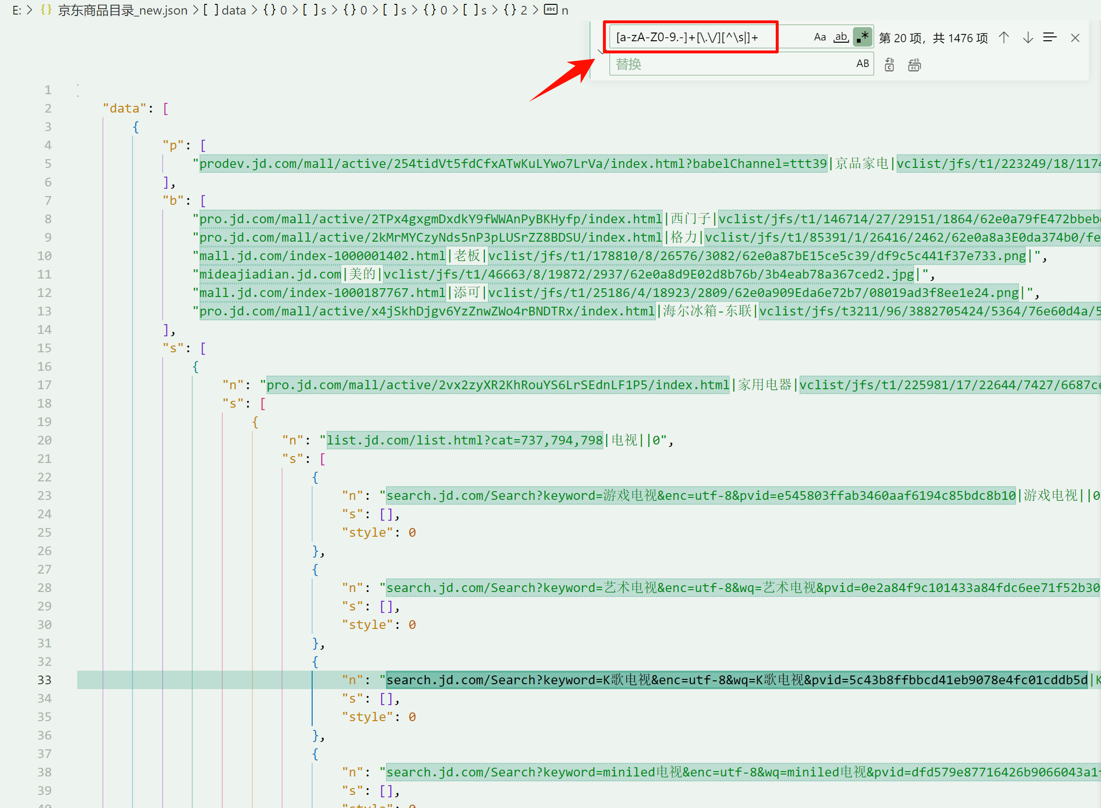The image size is (1101, 808).
Task: Click line number 33 in gutter
Action: pyautogui.click(x=44, y=680)
